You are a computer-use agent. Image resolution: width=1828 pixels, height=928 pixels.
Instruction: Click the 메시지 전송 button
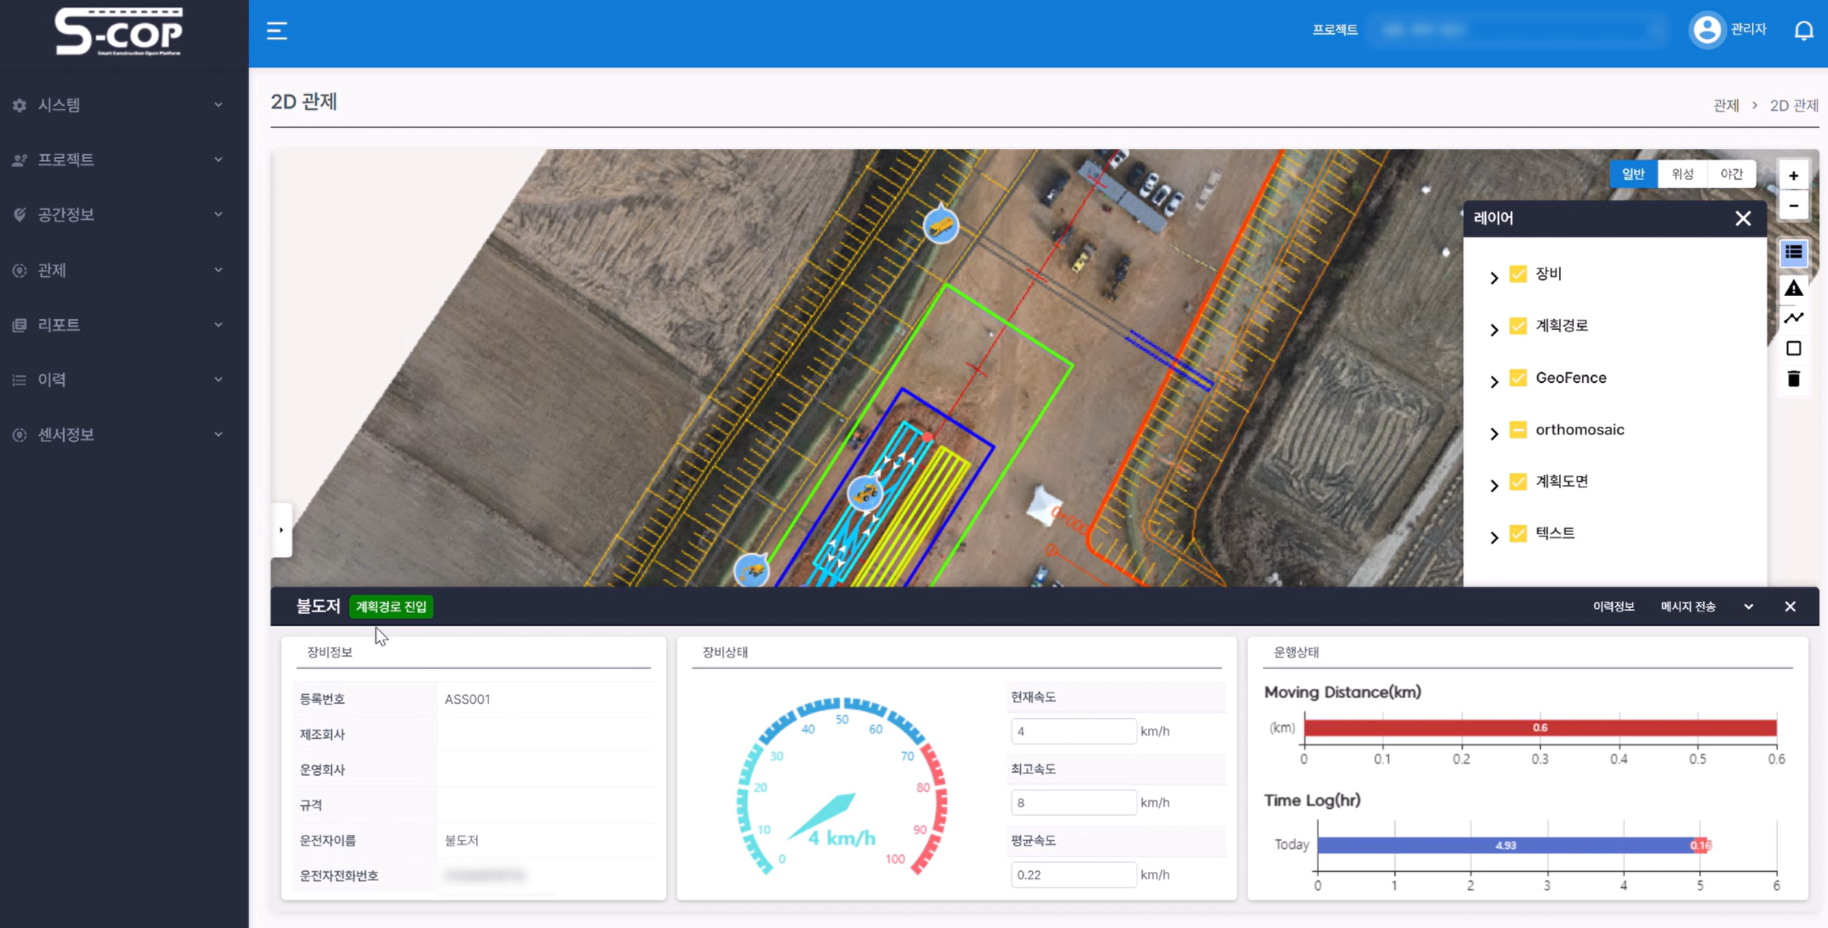1687,607
